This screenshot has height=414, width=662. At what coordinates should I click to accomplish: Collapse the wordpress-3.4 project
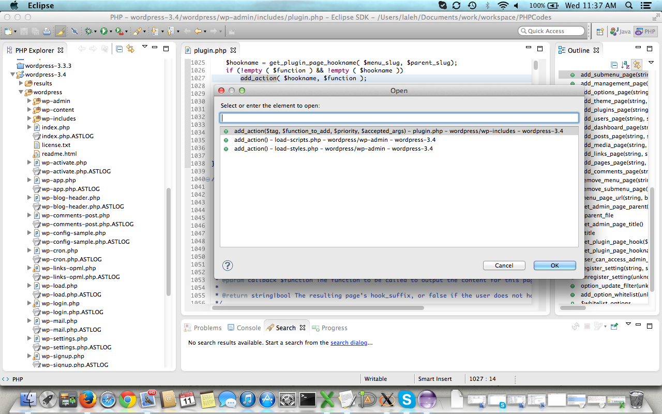click(x=13, y=75)
